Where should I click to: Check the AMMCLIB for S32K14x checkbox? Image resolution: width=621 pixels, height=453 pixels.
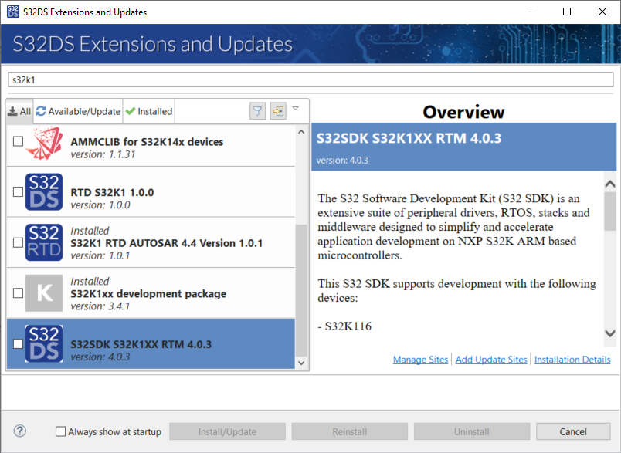coord(19,141)
